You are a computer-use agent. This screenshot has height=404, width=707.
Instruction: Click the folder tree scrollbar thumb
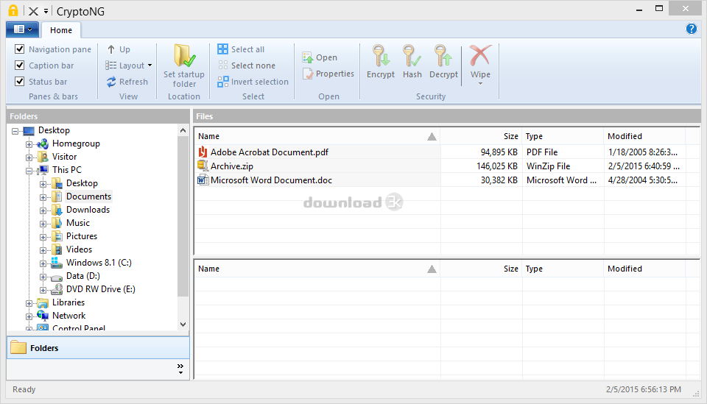[x=183, y=216]
